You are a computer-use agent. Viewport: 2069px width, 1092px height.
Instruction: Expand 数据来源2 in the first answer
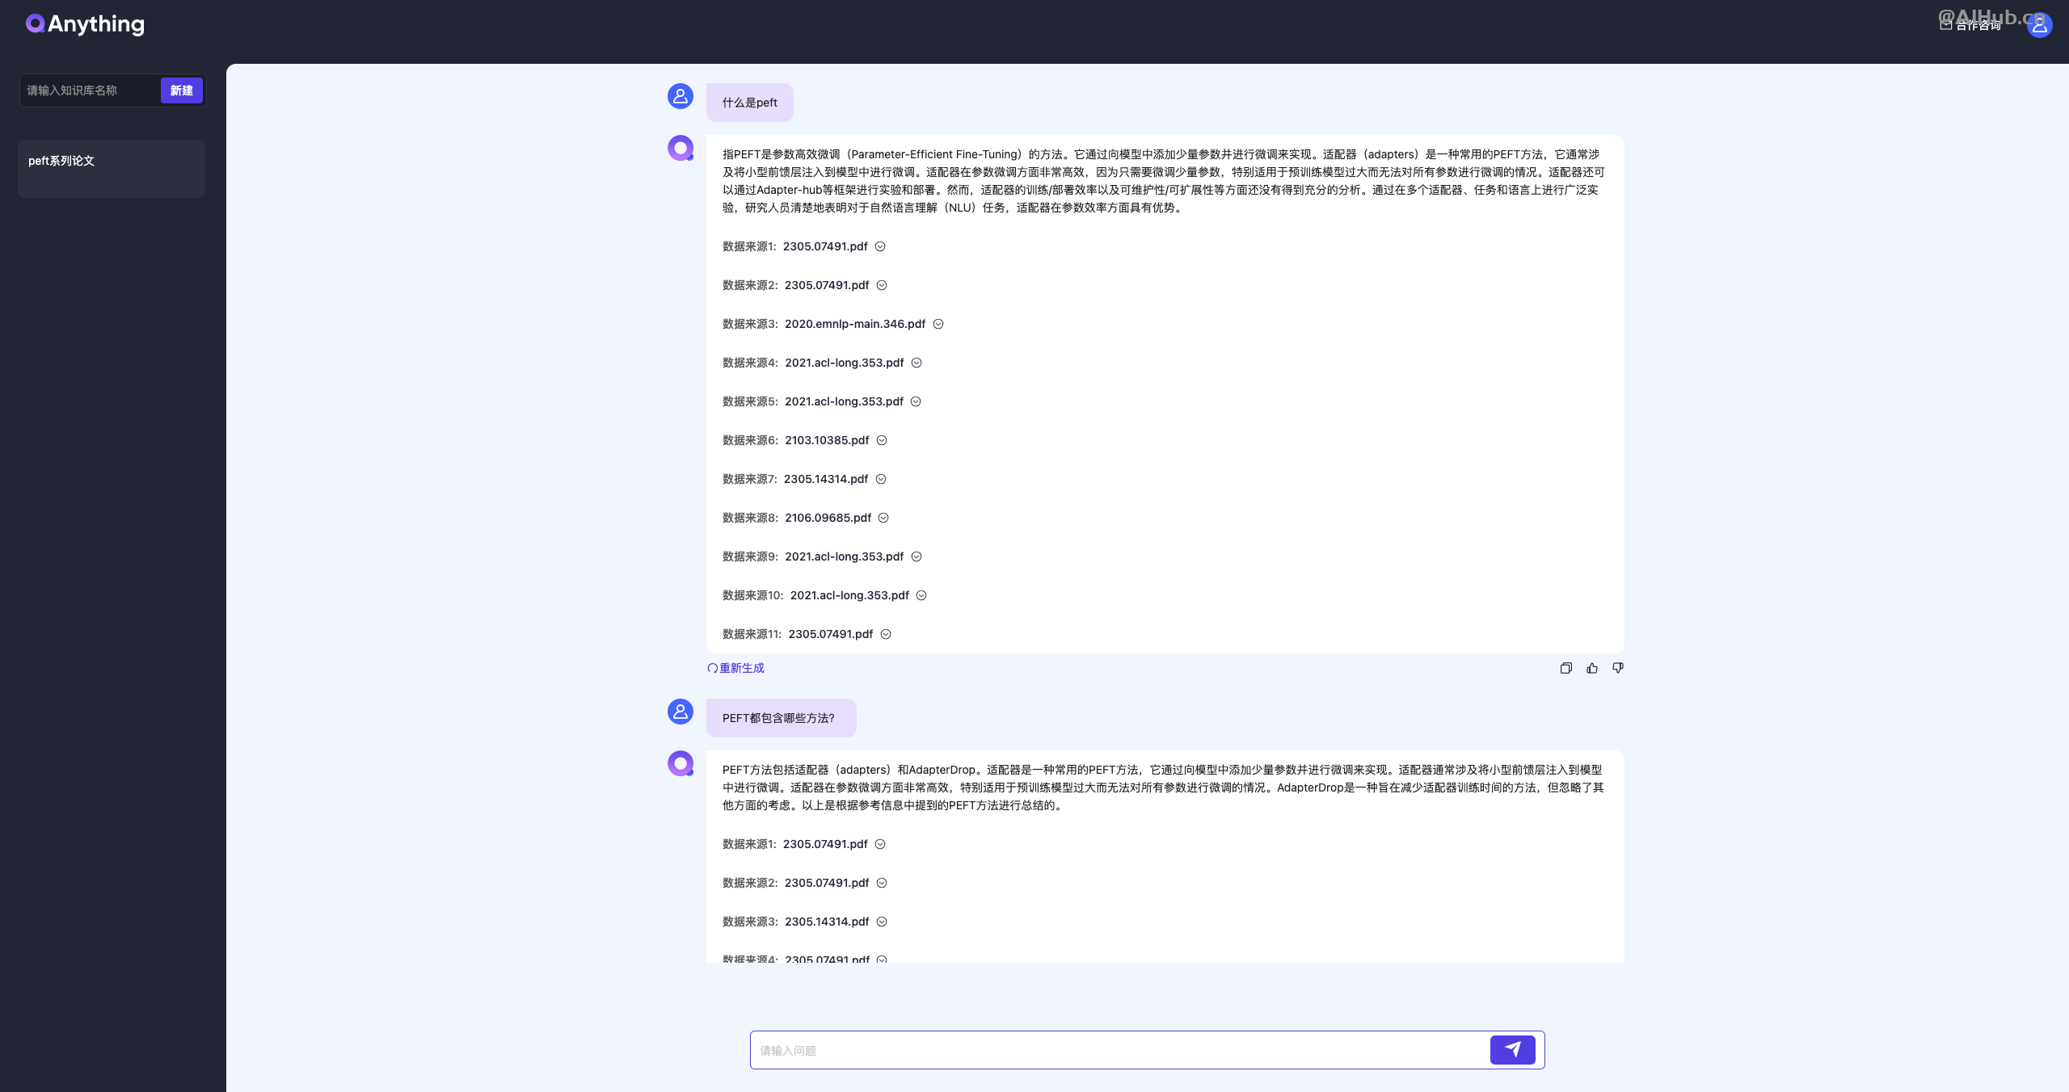pos(882,285)
